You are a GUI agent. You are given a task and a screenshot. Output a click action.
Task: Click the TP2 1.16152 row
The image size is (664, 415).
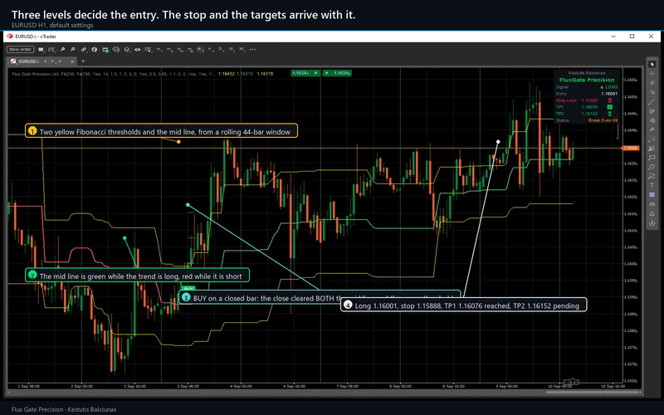point(587,114)
